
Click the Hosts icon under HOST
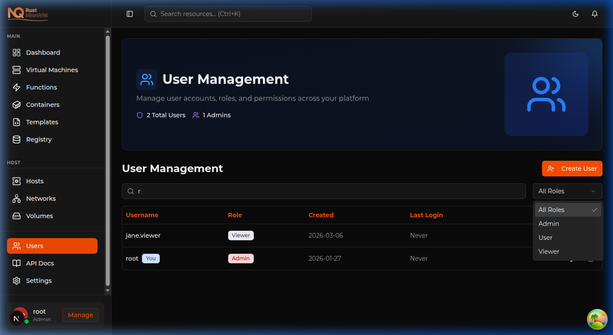point(16,181)
